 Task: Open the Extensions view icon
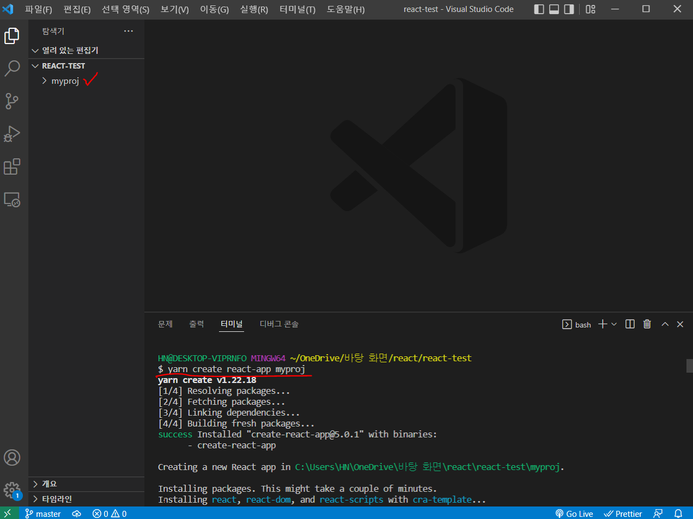coord(12,166)
